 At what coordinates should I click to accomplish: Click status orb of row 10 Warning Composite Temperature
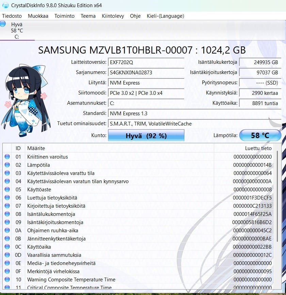pos(7,279)
